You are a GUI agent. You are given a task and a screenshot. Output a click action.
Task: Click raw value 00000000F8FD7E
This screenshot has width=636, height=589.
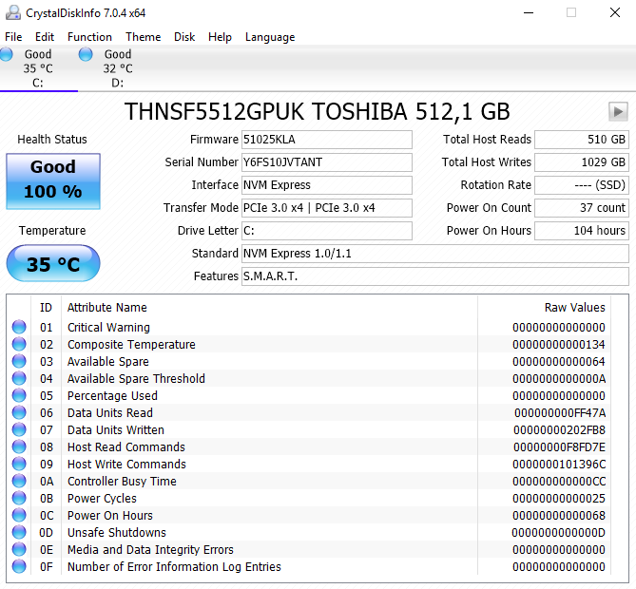click(559, 446)
